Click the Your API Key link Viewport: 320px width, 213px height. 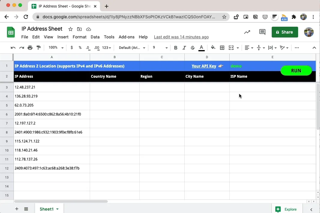[204, 66]
